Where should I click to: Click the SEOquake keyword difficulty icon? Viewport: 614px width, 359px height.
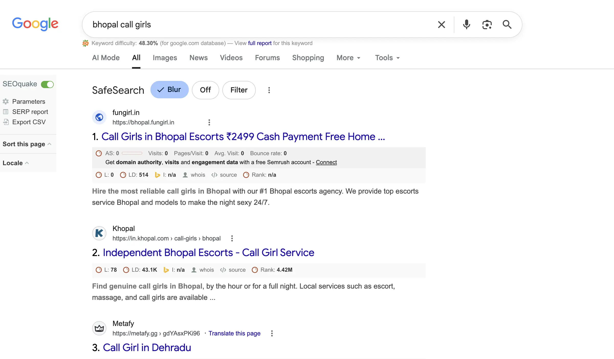coord(85,43)
